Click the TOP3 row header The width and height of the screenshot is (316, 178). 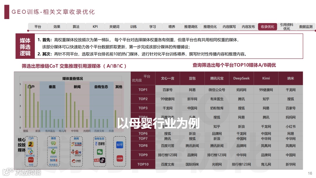(143, 108)
